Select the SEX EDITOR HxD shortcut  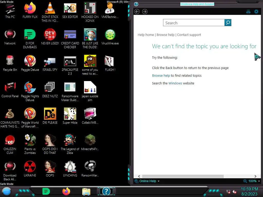point(70,11)
